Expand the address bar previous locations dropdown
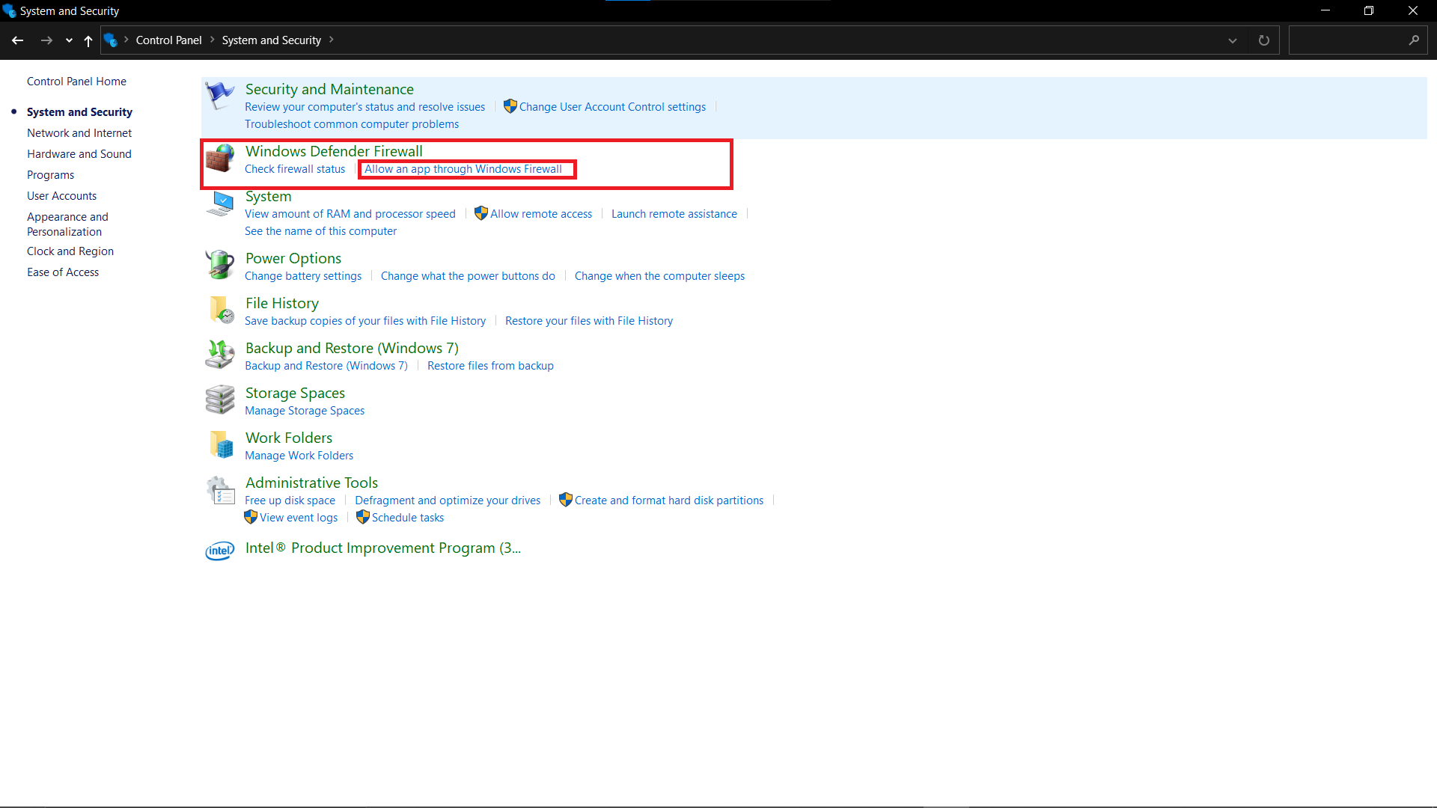Viewport: 1437px width, 808px height. pyautogui.click(x=1232, y=40)
